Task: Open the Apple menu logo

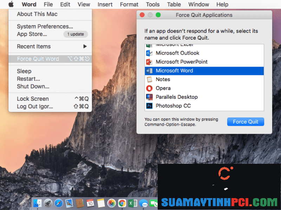Action: (x=11, y=4)
